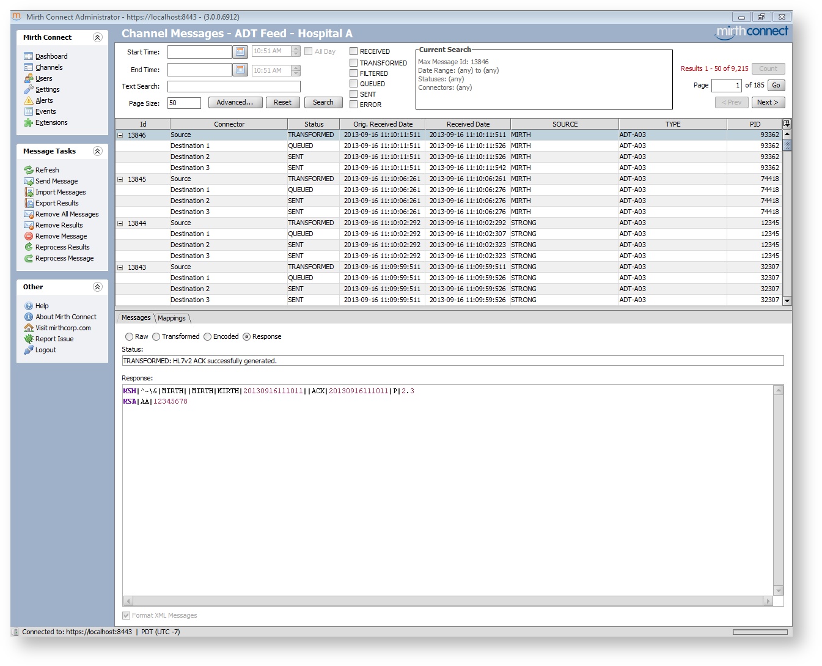This screenshot has width=822, height=666.
Task: Sort by the SOURCE column header
Action: (x=565, y=124)
